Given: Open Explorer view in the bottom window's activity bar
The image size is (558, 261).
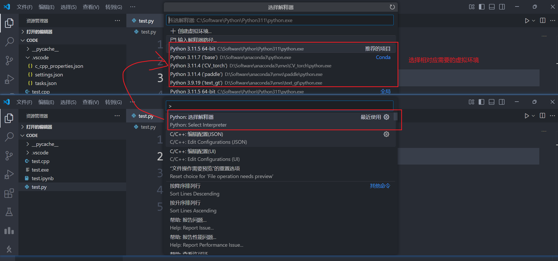Looking at the screenshot, I should point(9,118).
